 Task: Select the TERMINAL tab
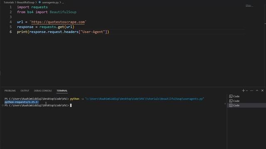(62, 91)
